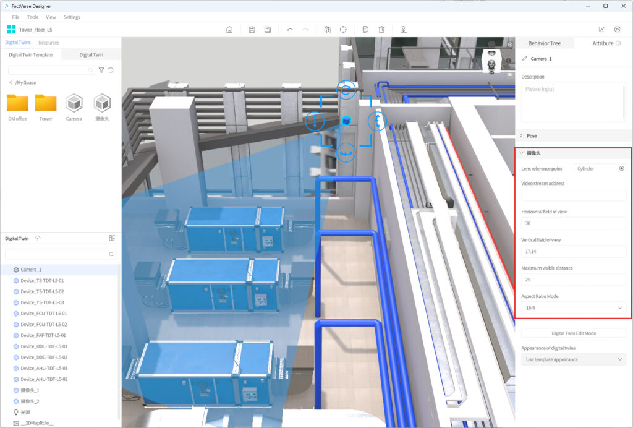633x428 pixels.
Task: Switch to the Attribute tab
Action: (603, 43)
